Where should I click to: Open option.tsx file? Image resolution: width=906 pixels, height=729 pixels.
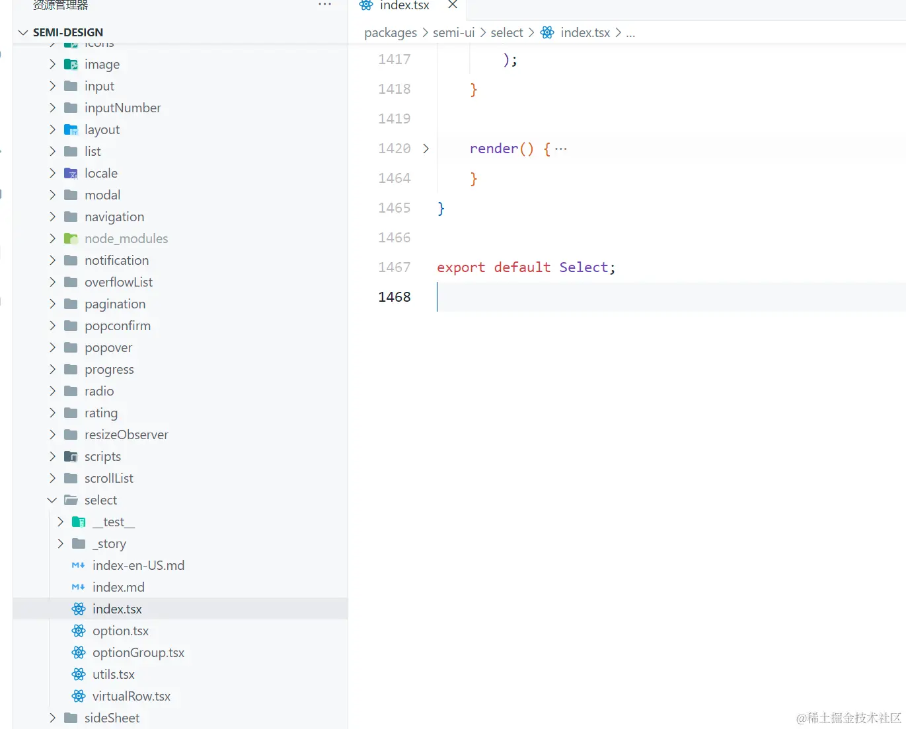click(180, 631)
